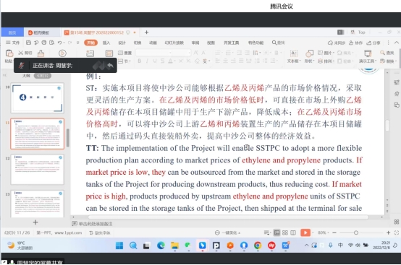Toggle Bold formatting button

coord(140,61)
